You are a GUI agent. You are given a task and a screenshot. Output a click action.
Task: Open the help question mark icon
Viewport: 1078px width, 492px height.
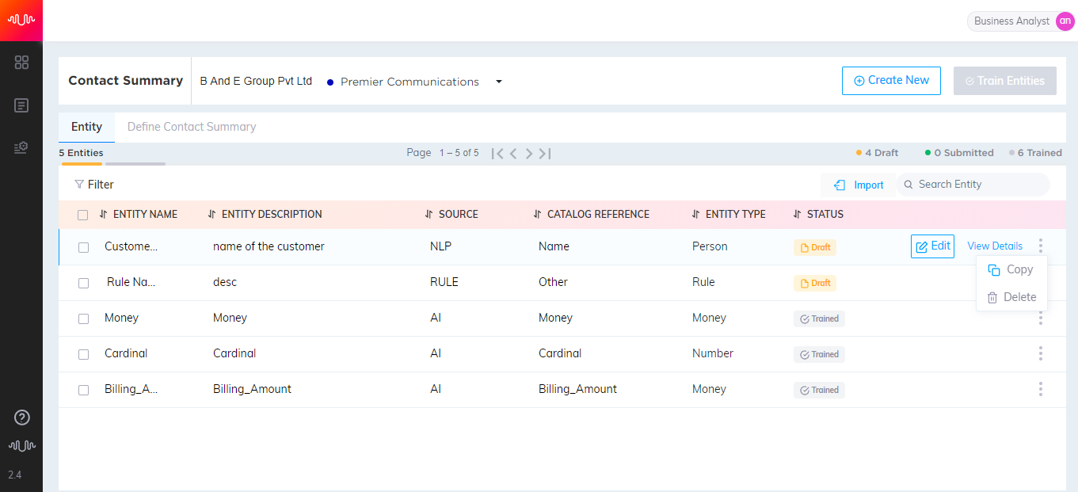[22, 418]
